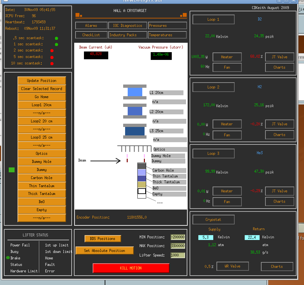Open the BDS Positions dialog
This screenshot has height=285, width=304.
coord(103,239)
